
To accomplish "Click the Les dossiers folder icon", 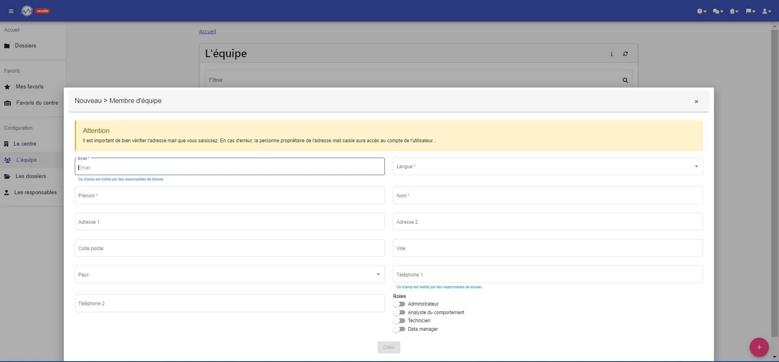I will tap(7, 176).
